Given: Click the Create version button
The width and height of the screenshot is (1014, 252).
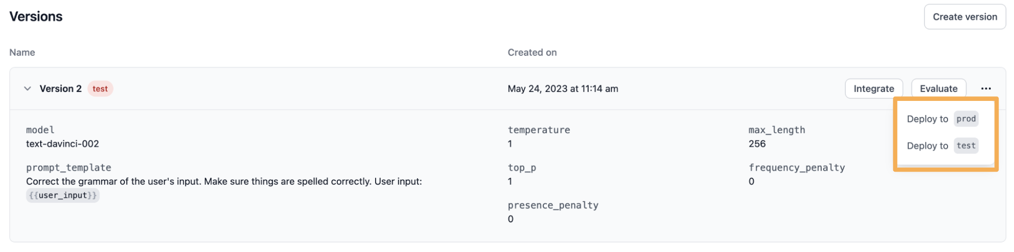Looking at the screenshot, I should (964, 17).
